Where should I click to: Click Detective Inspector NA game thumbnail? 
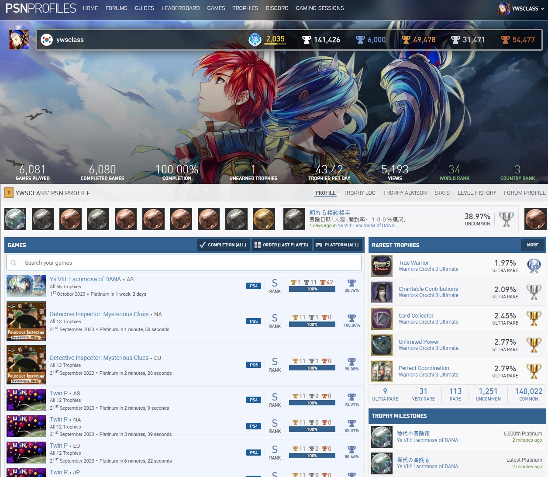(26, 321)
